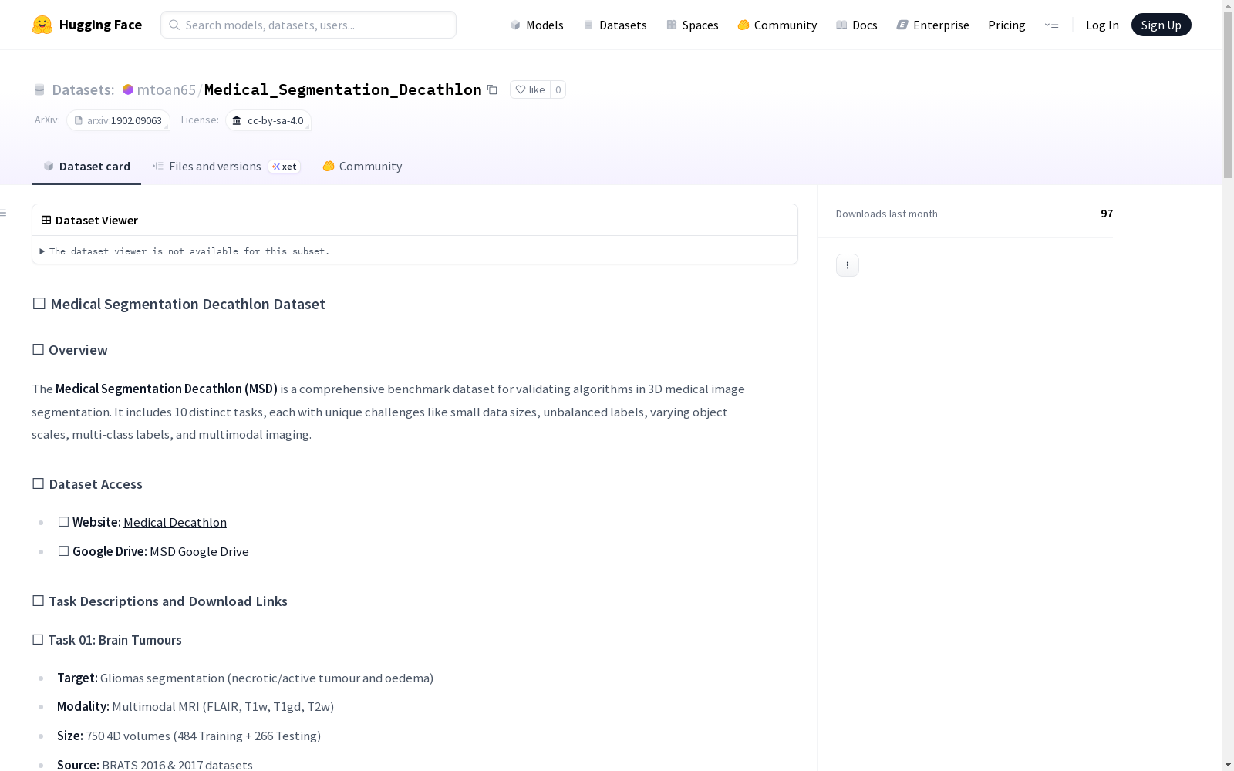This screenshot has width=1234, height=771.
Task: Copy dataset name with copy icon
Action: (x=492, y=89)
